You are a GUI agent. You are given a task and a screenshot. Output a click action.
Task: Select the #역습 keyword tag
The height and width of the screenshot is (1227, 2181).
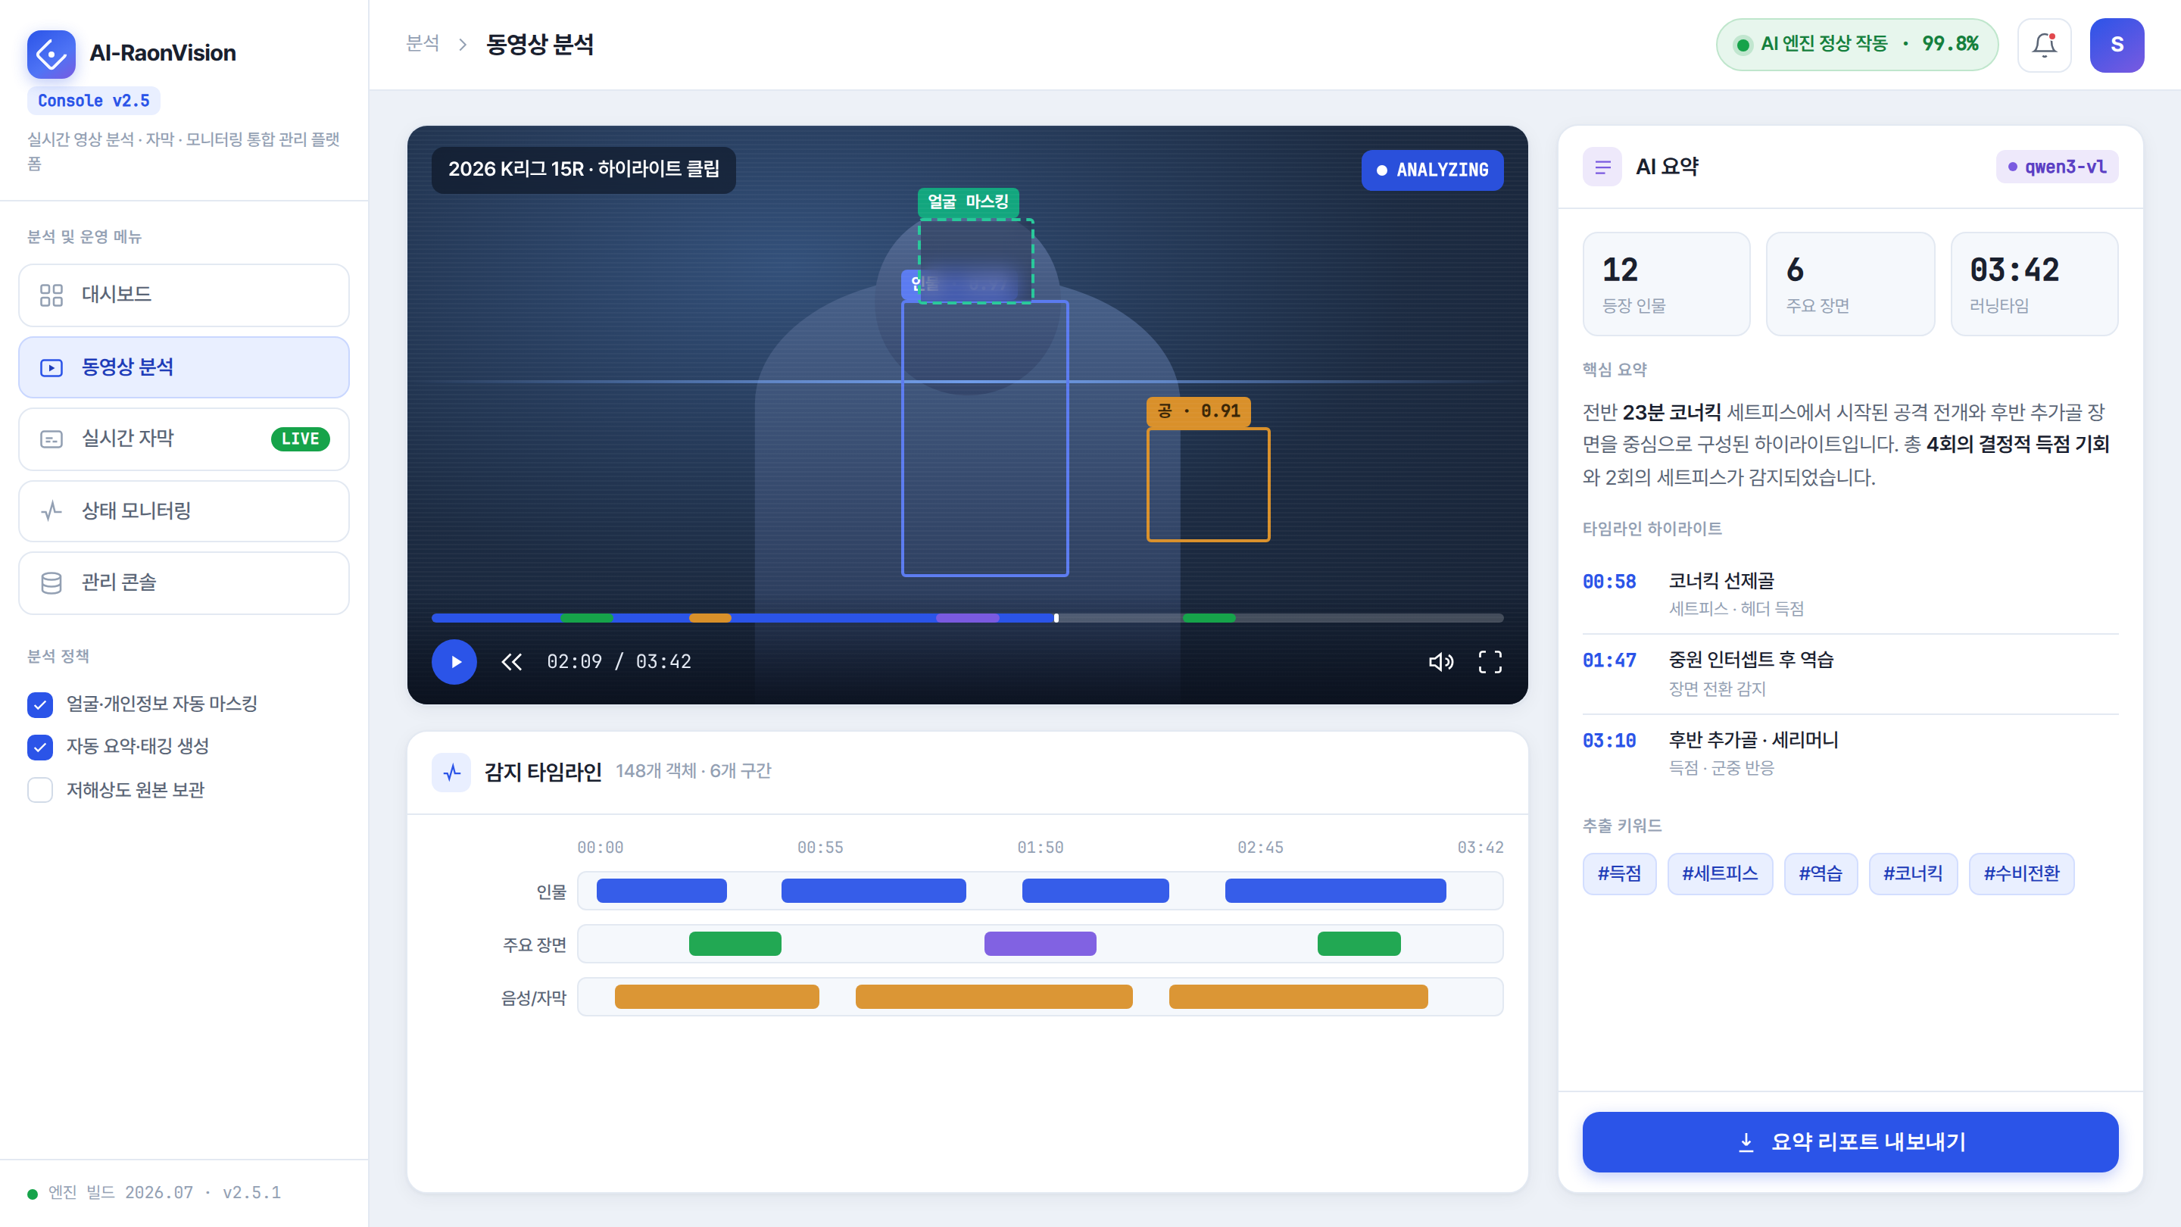point(1821,874)
